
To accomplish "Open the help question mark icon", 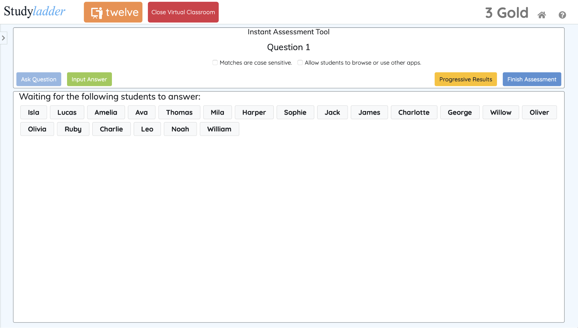I will (562, 15).
